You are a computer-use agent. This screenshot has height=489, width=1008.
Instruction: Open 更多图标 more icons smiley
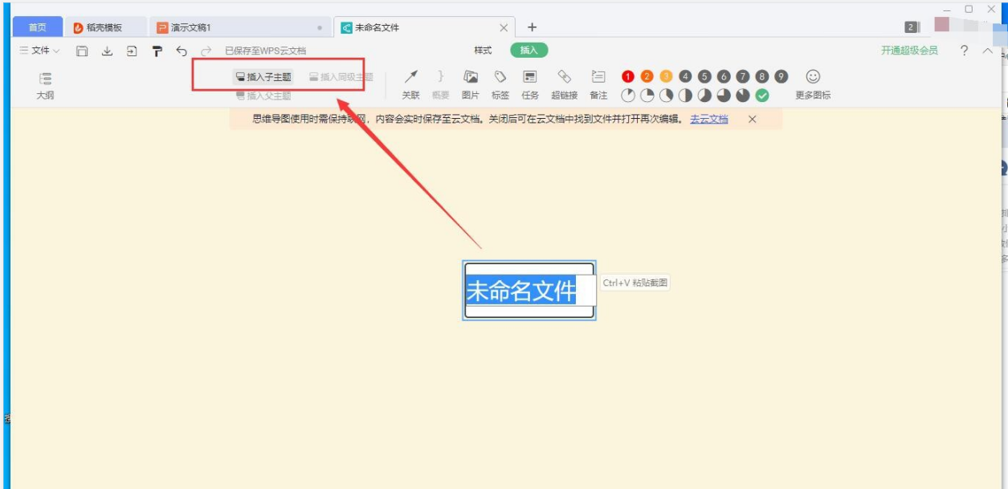click(x=813, y=85)
